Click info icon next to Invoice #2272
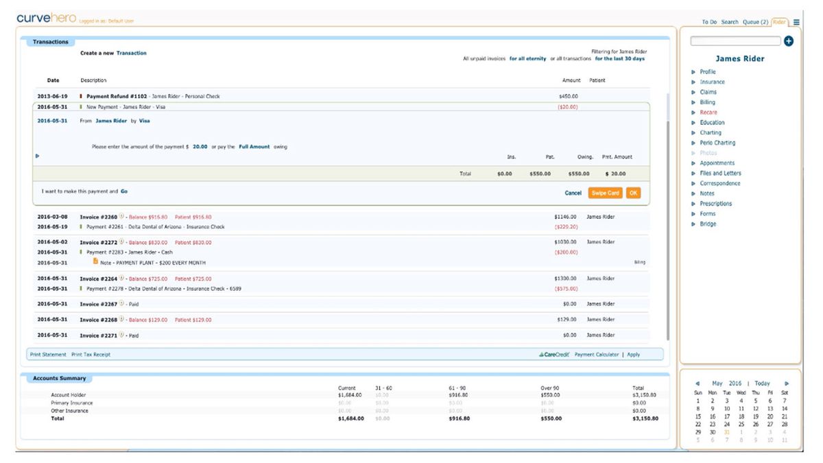Screen dimensions: 823x463 click(x=122, y=242)
